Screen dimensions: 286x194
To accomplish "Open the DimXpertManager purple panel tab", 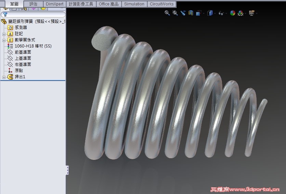I will [x=34, y=9].
